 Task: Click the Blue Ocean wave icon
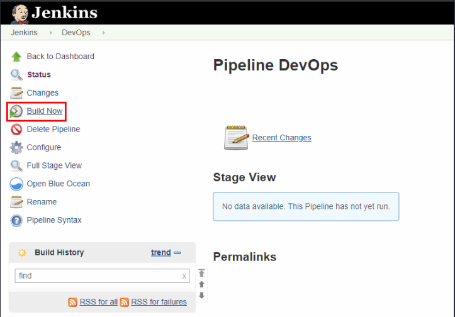16,184
